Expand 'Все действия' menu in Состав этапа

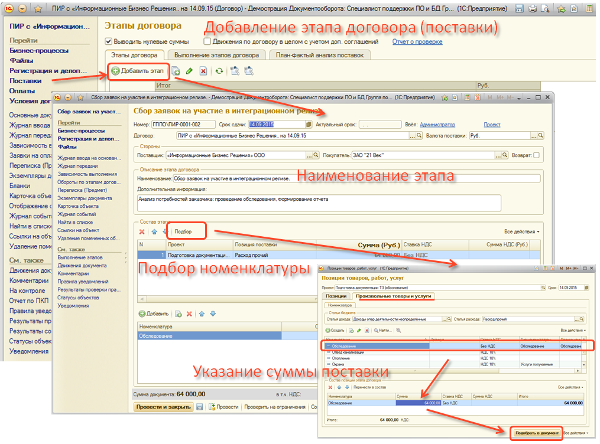[521, 231]
